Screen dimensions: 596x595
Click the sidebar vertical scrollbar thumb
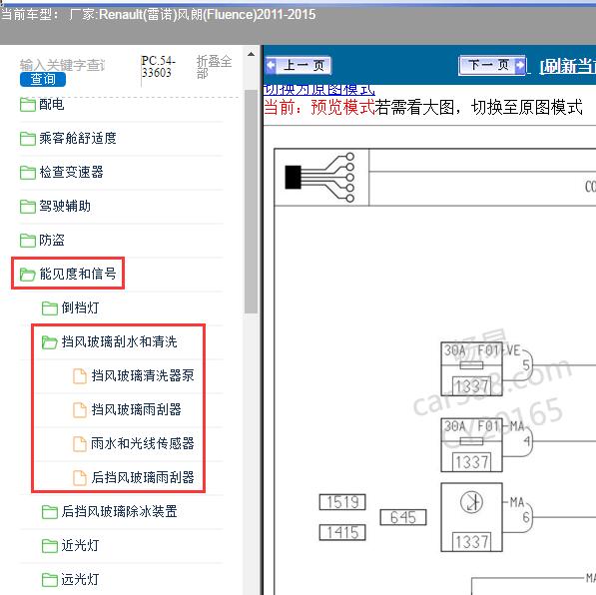coord(251,202)
